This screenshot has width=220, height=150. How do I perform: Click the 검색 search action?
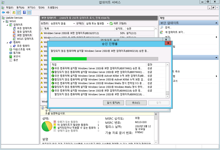click(168, 28)
